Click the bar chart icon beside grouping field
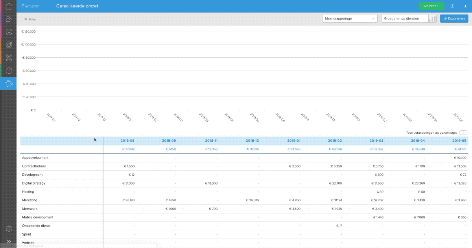Image resolution: width=472 pixels, height=248 pixels. (433, 18)
